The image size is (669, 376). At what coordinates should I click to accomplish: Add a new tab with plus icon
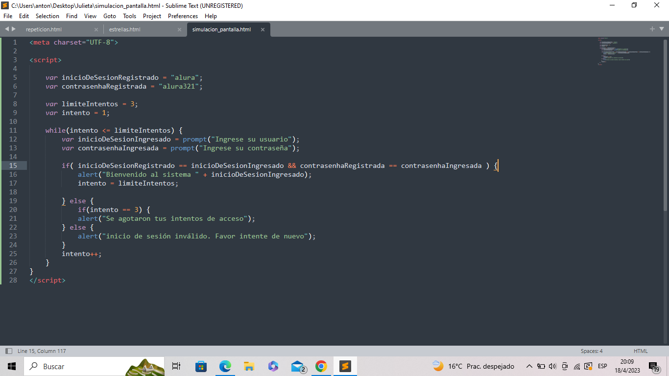pos(652,29)
